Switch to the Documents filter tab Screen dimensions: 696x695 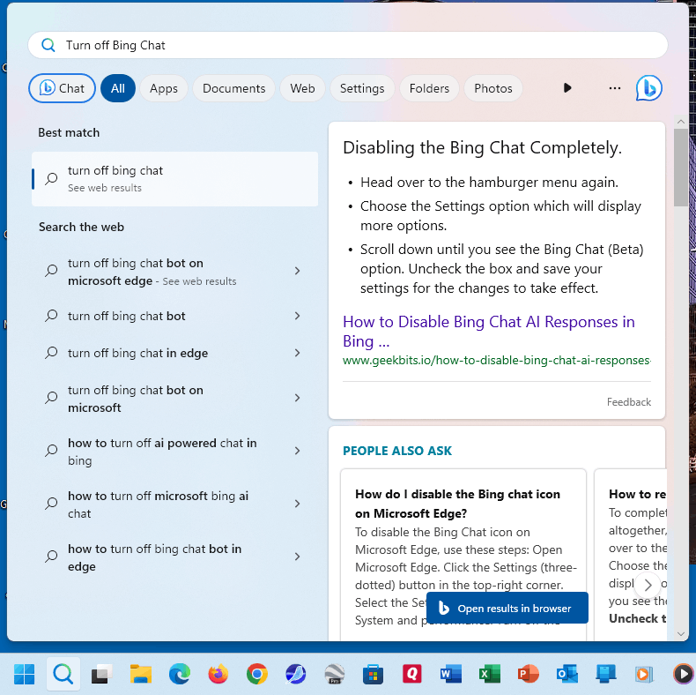click(x=234, y=88)
